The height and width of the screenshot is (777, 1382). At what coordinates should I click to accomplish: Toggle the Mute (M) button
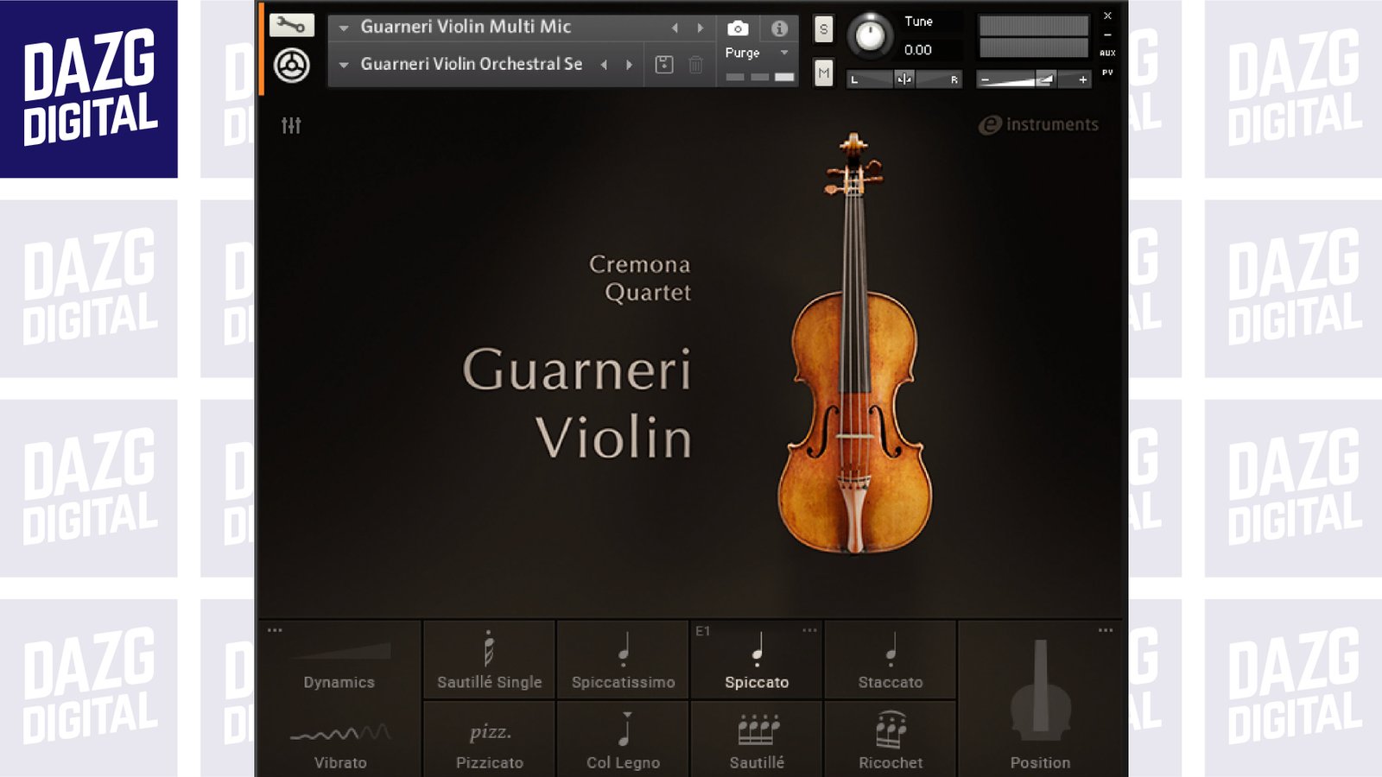(824, 73)
